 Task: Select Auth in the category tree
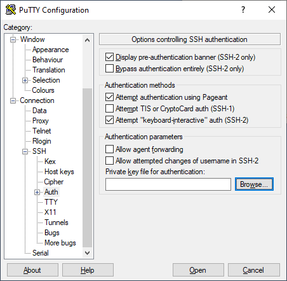pyautogui.click(x=51, y=192)
